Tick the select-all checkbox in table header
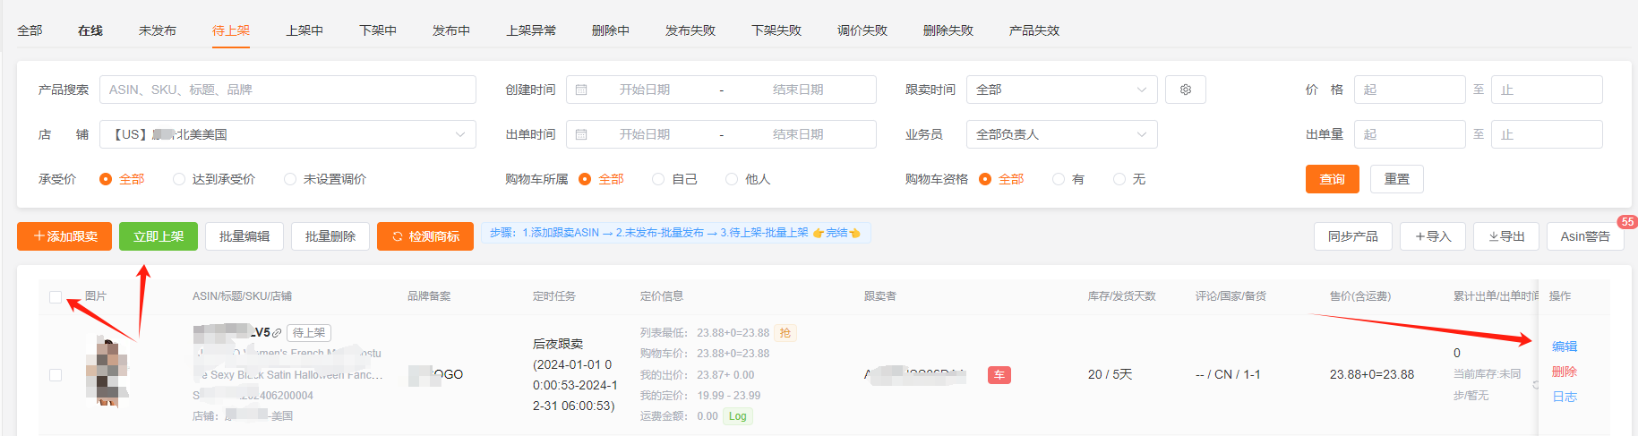 click(x=56, y=297)
